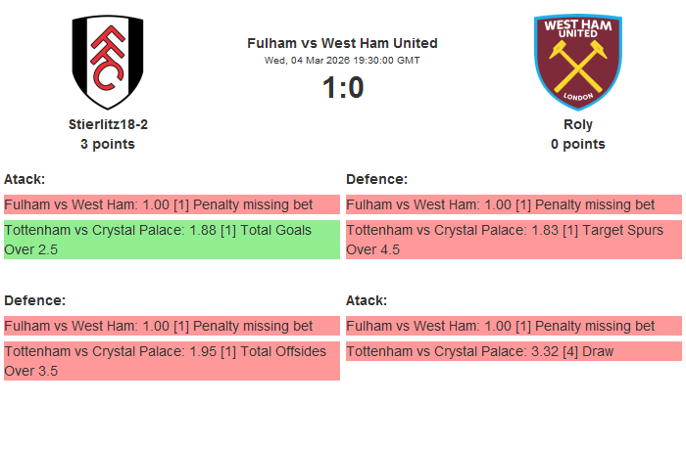Click the 1:0 match score
Image resolution: width=686 pixels, height=450 pixels.
tap(342, 88)
